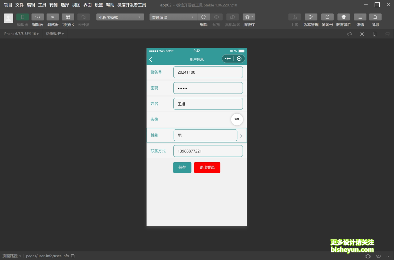Screen dimensions: 394x260
Task: Click the mini program more dots icon
Action: click(228, 59)
